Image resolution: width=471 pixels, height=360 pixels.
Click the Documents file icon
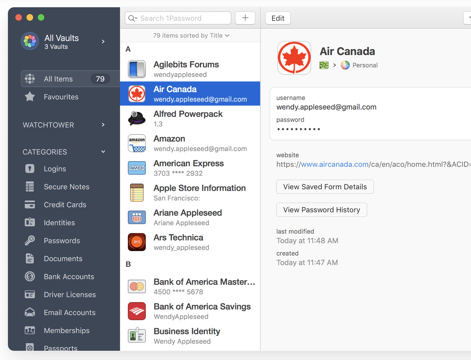(x=30, y=258)
